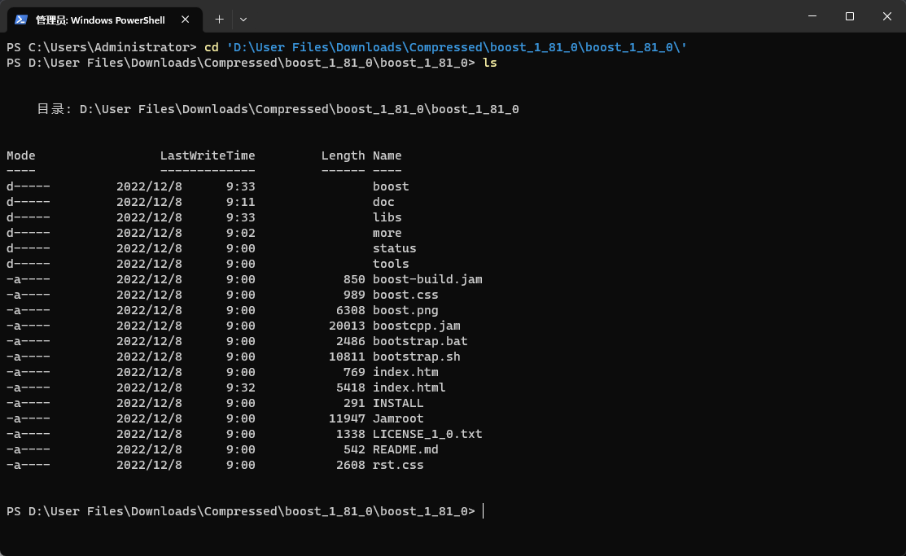The height and width of the screenshot is (556, 906).
Task: Click the Length column header
Action: [343, 155]
